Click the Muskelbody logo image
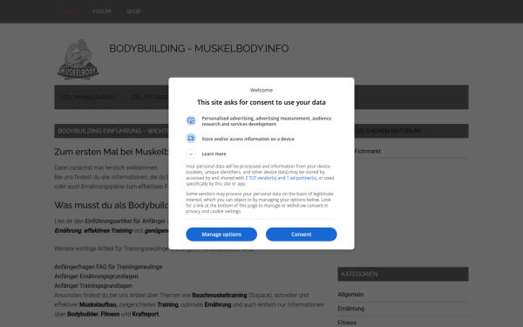 tap(78, 59)
